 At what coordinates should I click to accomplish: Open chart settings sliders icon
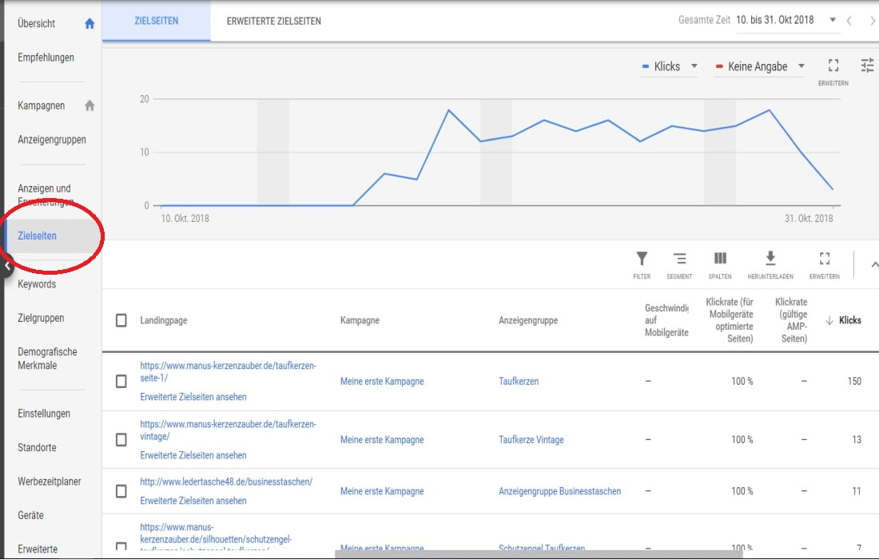pyautogui.click(x=867, y=65)
